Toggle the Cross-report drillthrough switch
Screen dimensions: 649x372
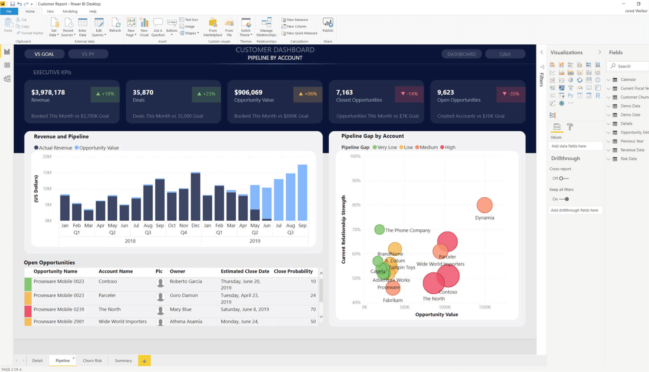click(563, 178)
